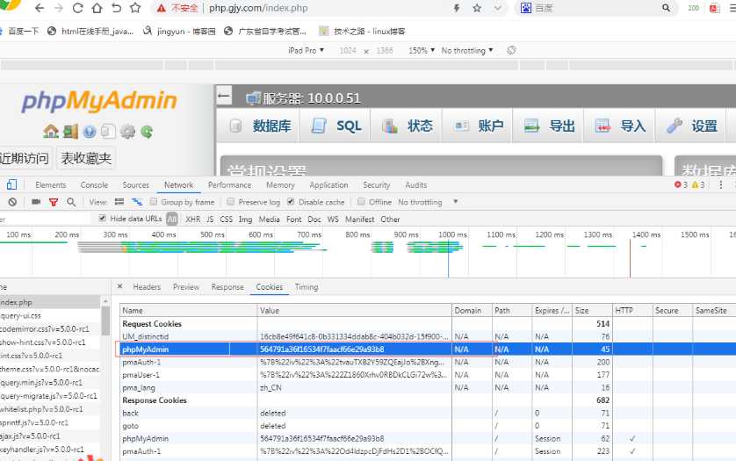The width and height of the screenshot is (736, 461).
Task: Open the SQL tab in phpMyAdmin
Action: click(x=336, y=126)
